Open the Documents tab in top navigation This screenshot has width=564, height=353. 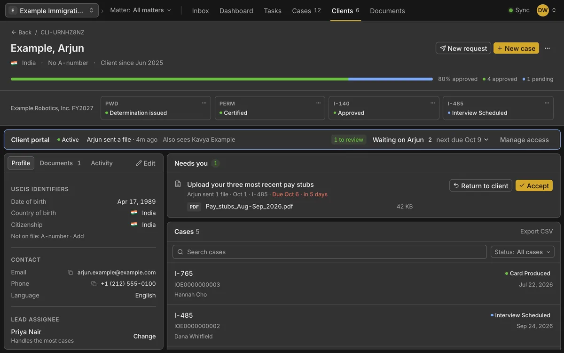387,11
